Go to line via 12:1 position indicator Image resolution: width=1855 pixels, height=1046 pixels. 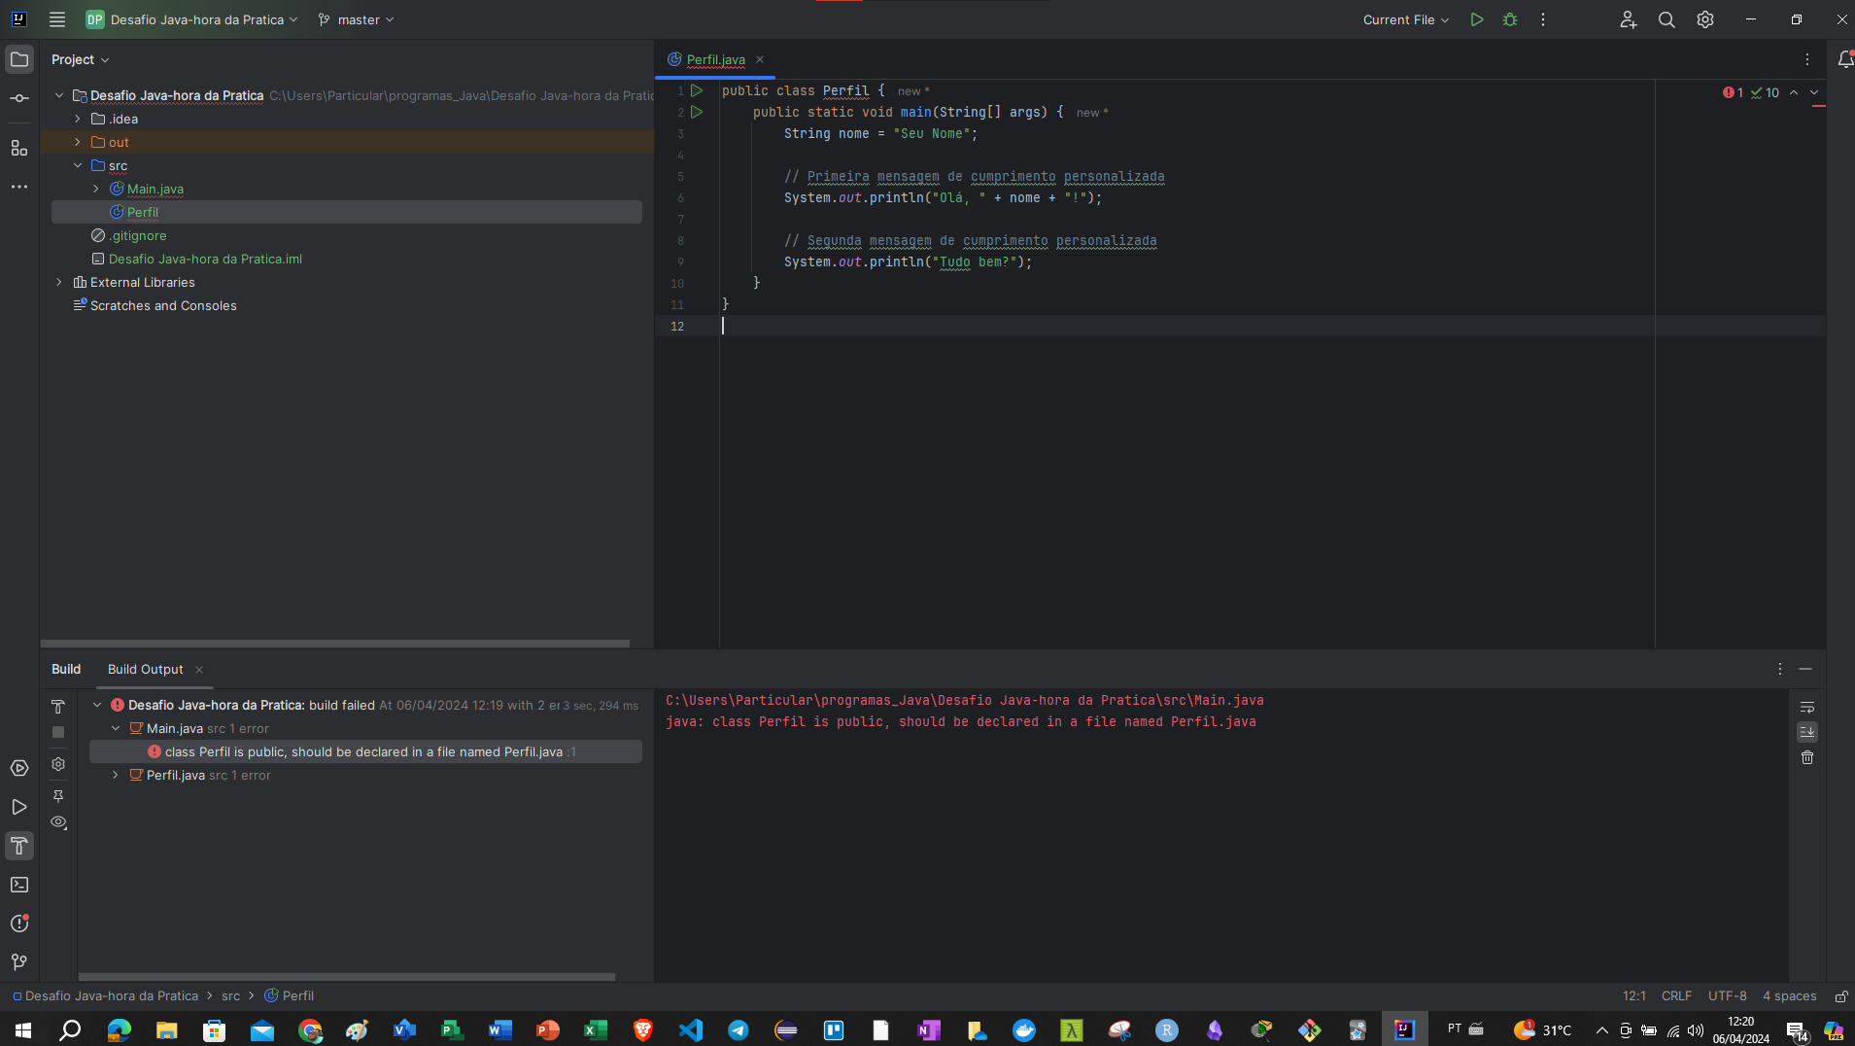pyautogui.click(x=1633, y=996)
